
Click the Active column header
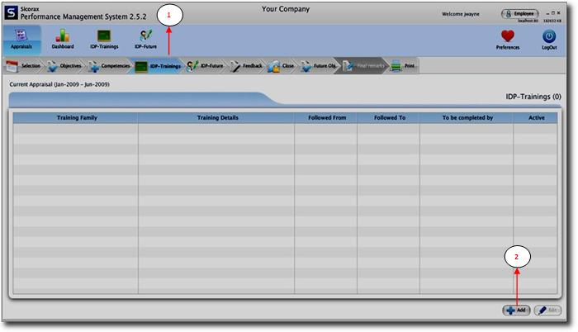(536, 118)
